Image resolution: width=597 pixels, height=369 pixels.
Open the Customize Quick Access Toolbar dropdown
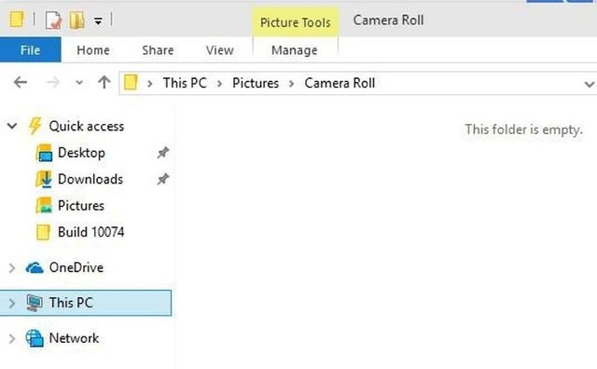98,21
